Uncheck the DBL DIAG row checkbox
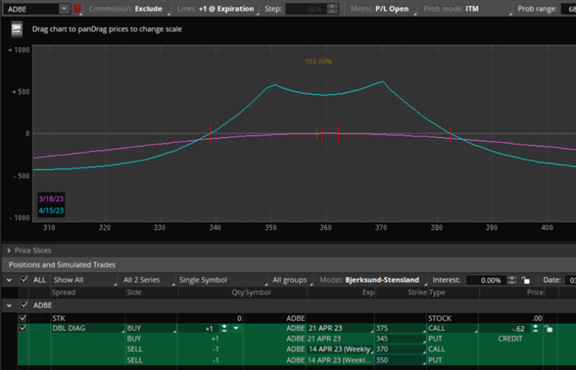576x370 pixels. pyautogui.click(x=22, y=328)
